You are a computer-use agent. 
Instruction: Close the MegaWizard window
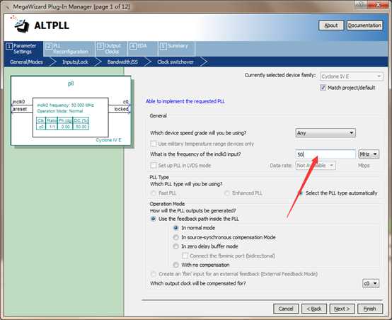point(378,4)
